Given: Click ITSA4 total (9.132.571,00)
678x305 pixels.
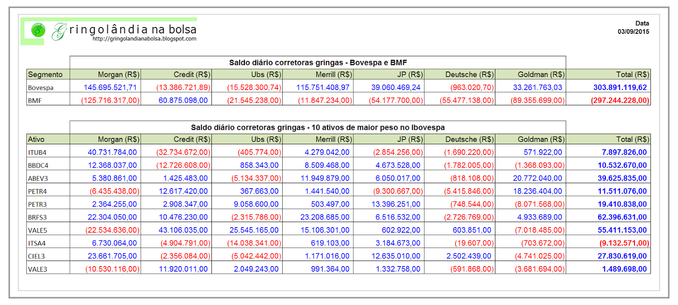Looking at the screenshot, I should click(624, 243).
